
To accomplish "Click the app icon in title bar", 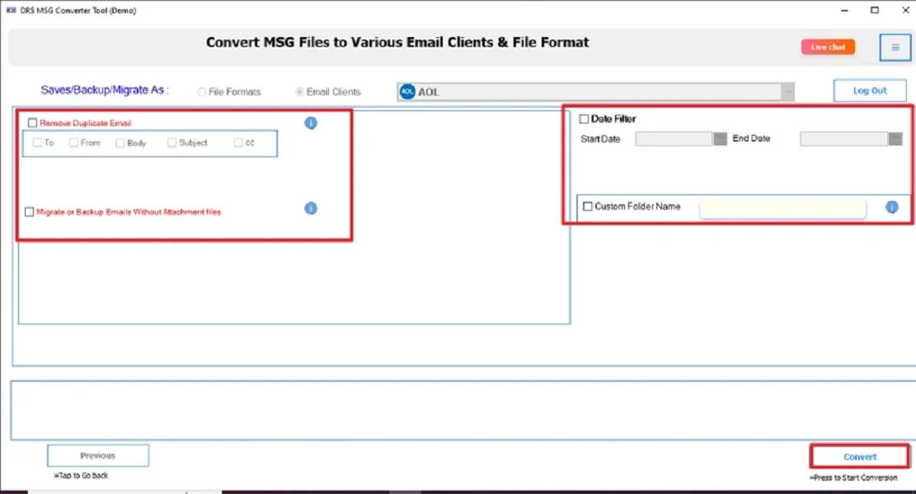I will (x=12, y=11).
